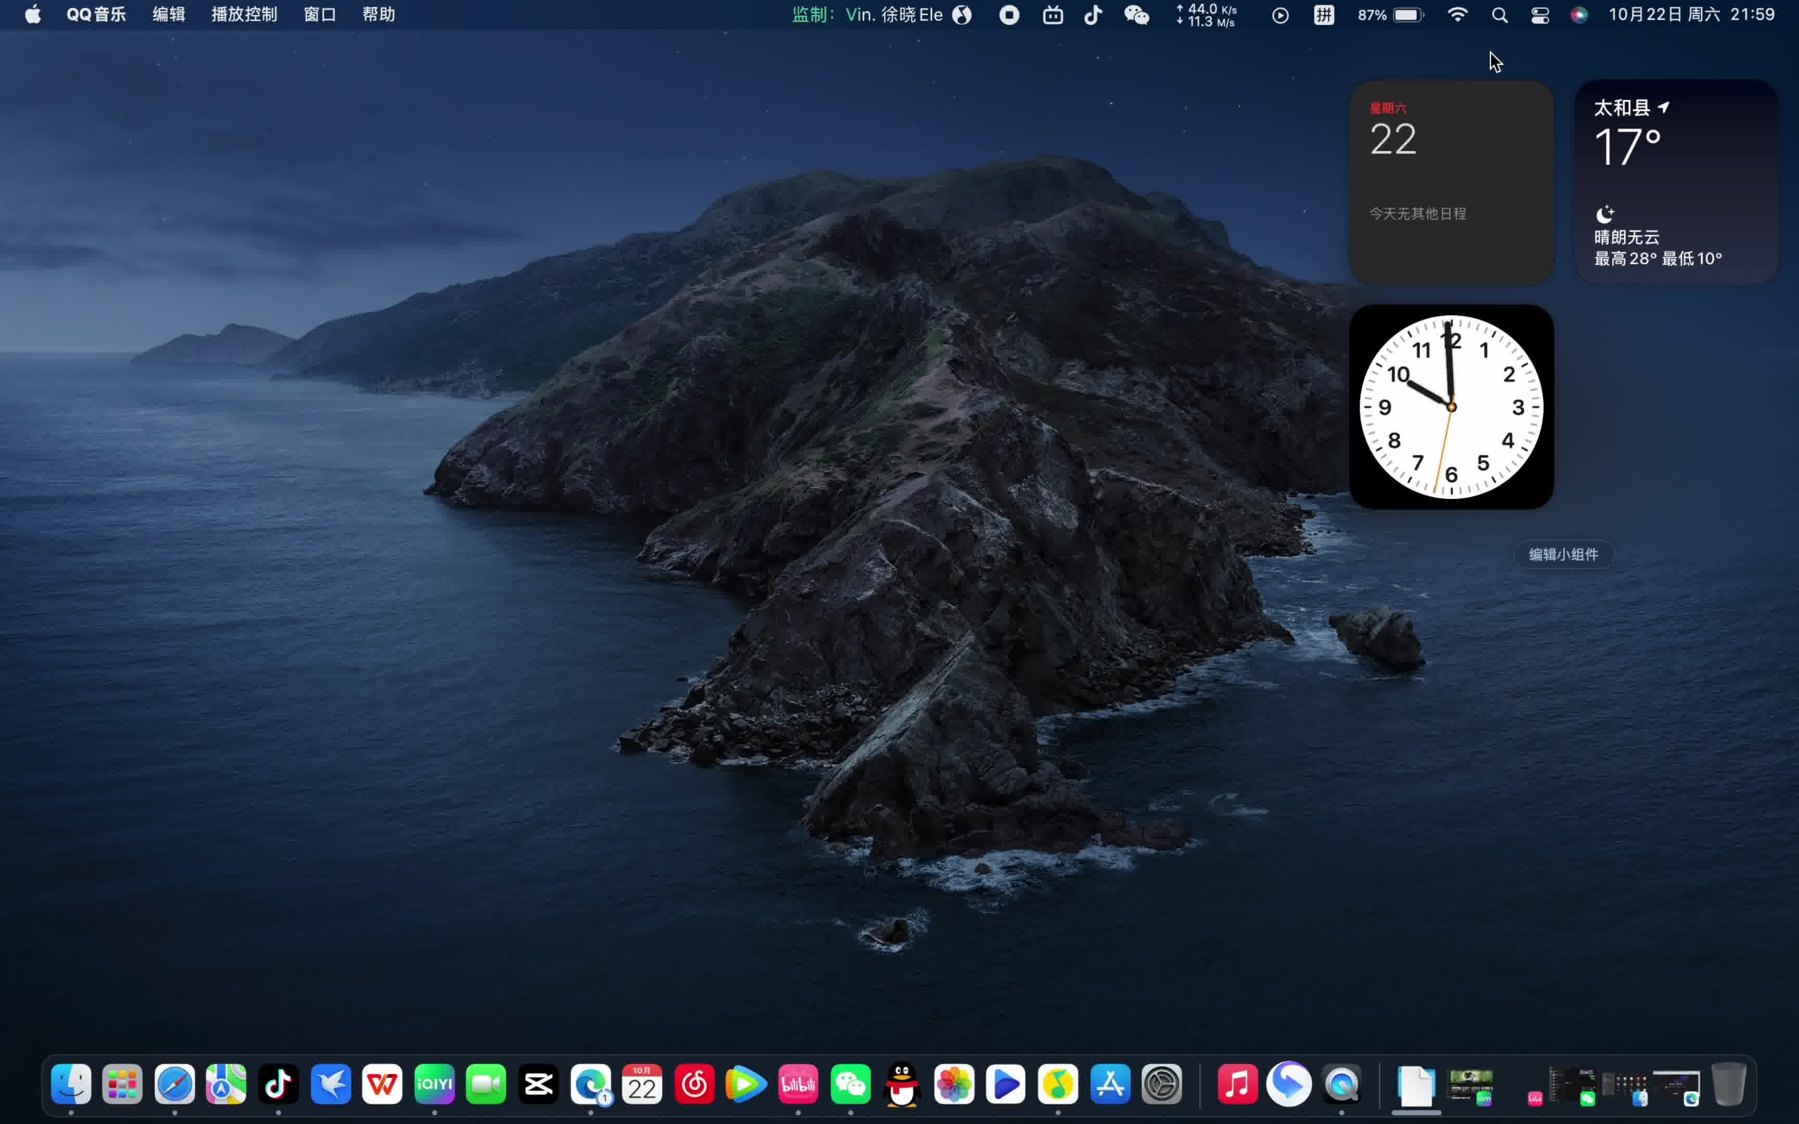This screenshot has width=1799, height=1124.
Task: Open the 窗口 menu
Action: (320, 15)
